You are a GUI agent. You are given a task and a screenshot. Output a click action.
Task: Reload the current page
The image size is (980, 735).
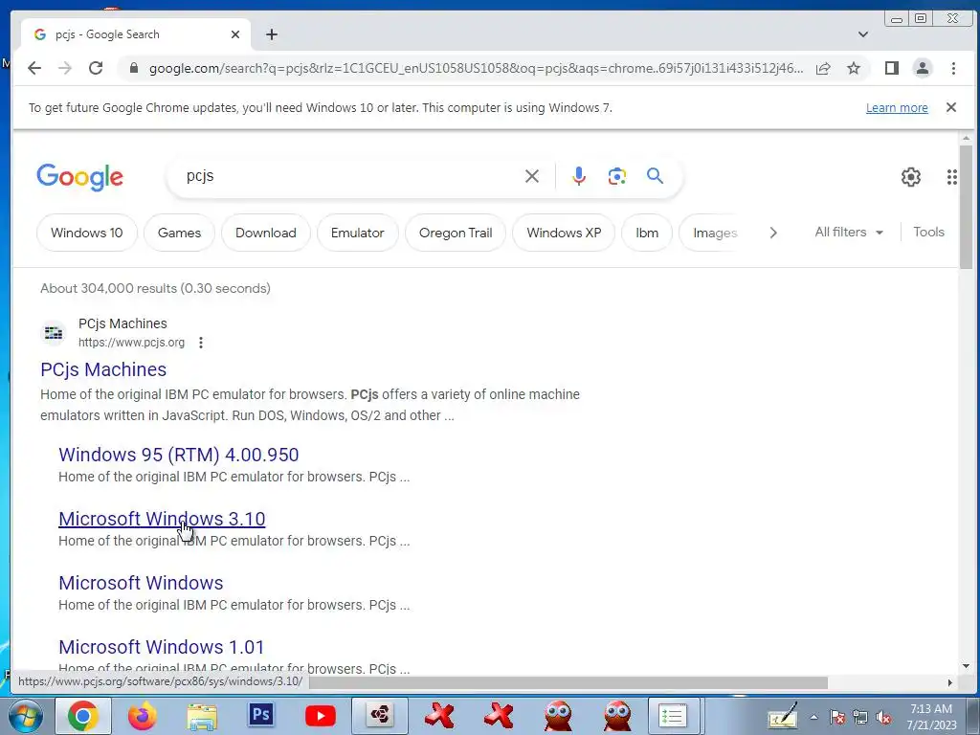96,68
